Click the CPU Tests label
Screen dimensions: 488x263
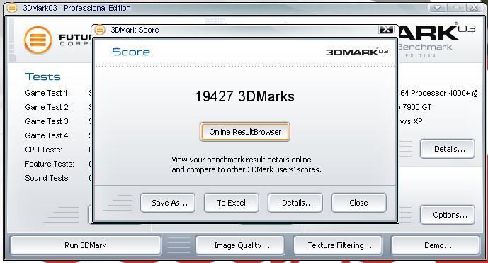coord(44,150)
